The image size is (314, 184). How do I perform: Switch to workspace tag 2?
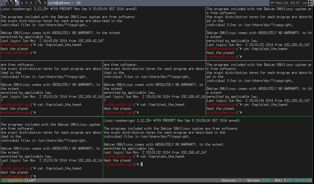tap(12, 3)
